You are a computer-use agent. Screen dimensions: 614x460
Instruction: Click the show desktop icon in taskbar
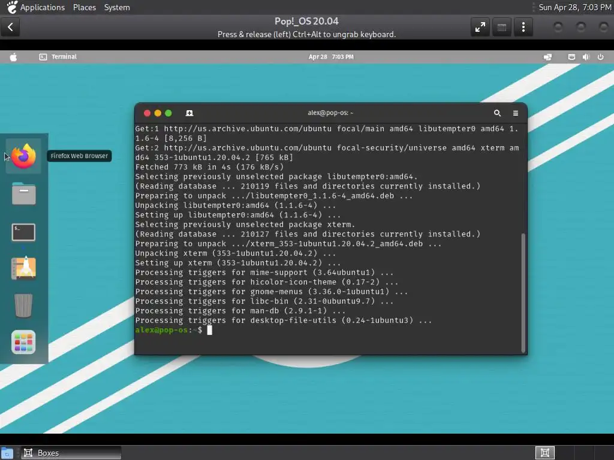point(7,453)
